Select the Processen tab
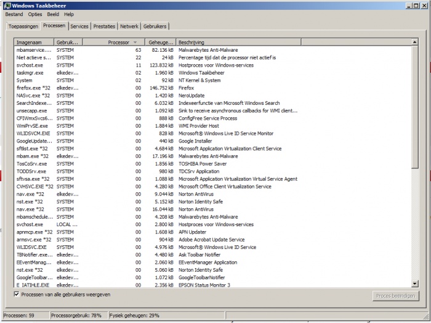The image size is (431, 323). [54, 26]
